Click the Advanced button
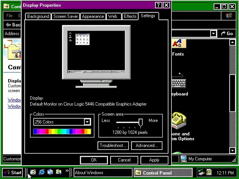The image size is (239, 179). pos(147,145)
